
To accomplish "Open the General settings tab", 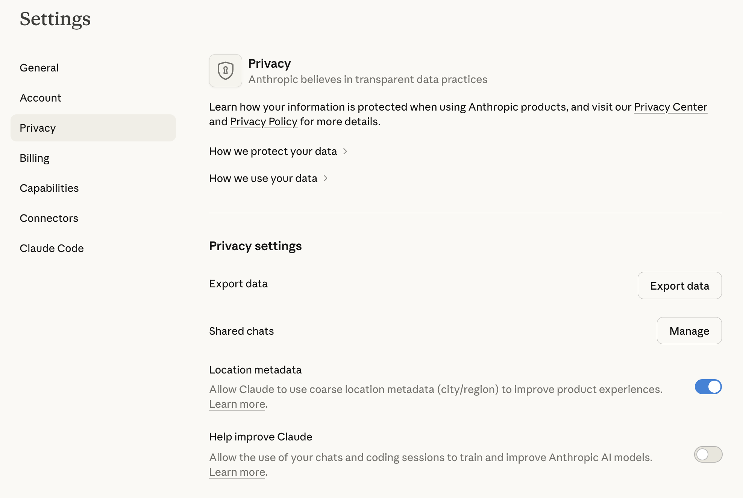I will [x=39, y=68].
